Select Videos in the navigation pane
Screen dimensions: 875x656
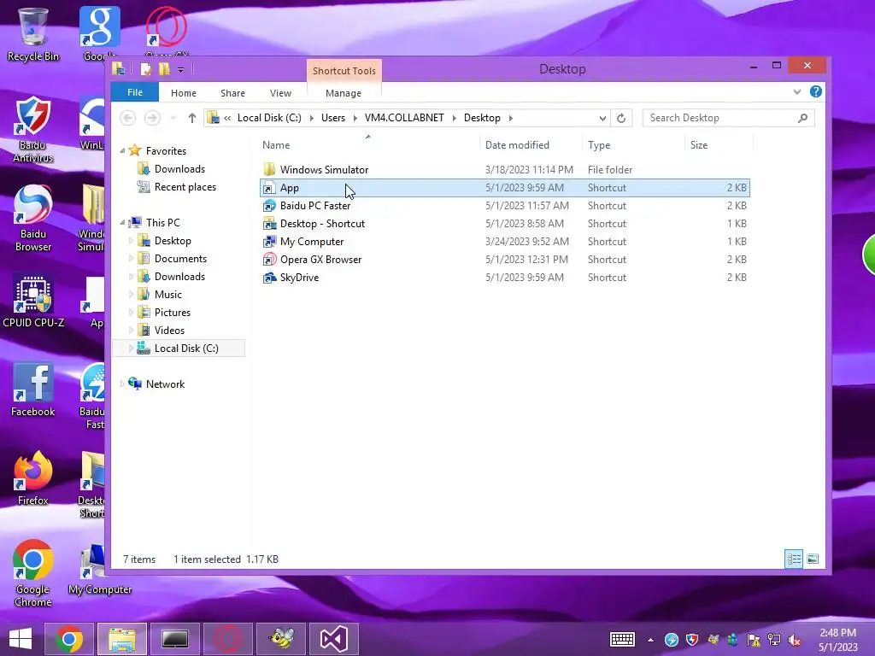click(161, 331)
